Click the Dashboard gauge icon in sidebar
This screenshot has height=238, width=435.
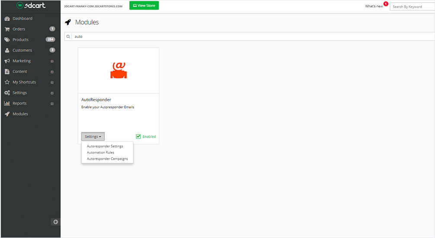tap(7, 19)
